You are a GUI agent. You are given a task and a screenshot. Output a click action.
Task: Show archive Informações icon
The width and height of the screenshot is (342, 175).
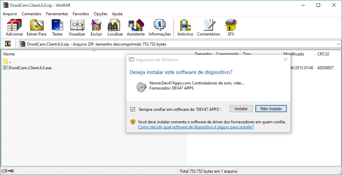[x=160, y=25]
